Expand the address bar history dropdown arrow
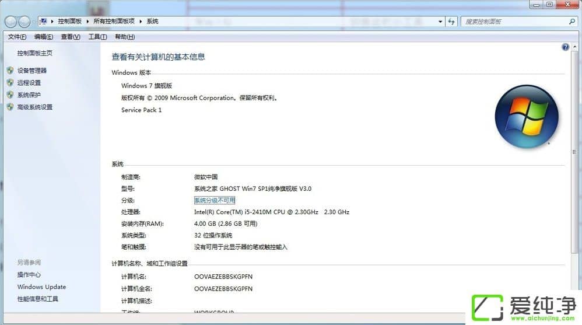582x325 pixels. tap(441, 22)
